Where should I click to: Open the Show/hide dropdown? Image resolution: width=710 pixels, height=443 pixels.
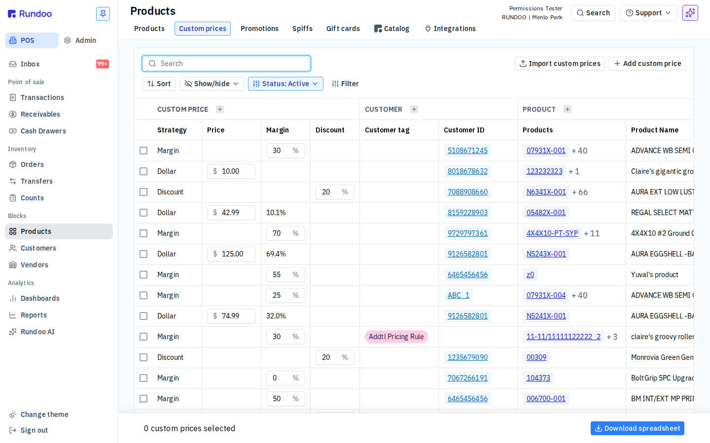click(x=212, y=84)
